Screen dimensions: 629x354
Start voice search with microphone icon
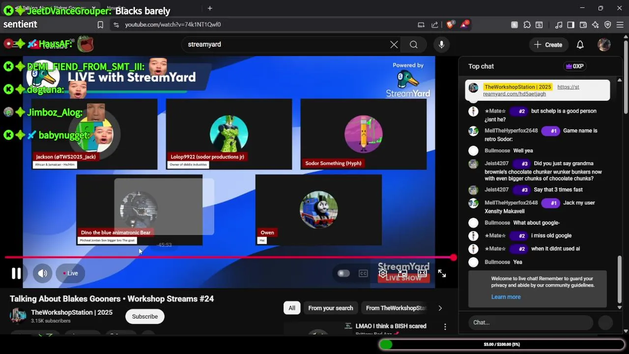click(x=441, y=45)
